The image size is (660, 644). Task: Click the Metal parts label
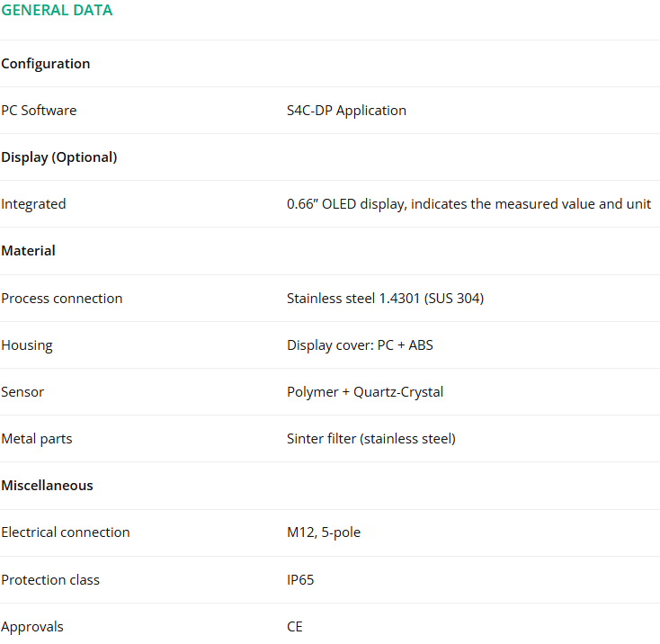[x=37, y=439]
